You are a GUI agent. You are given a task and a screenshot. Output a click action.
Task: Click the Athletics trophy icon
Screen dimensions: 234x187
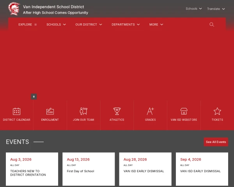click(117, 111)
